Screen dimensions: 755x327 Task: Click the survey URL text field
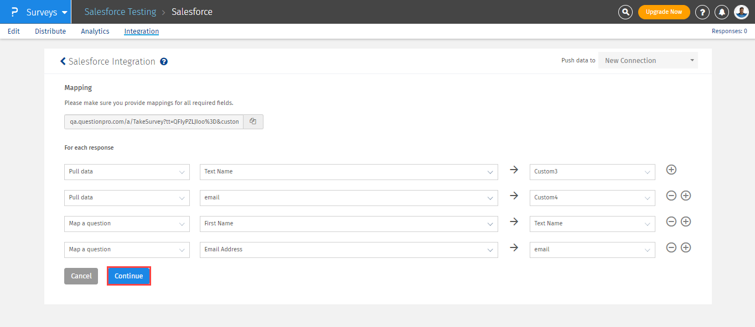point(154,122)
